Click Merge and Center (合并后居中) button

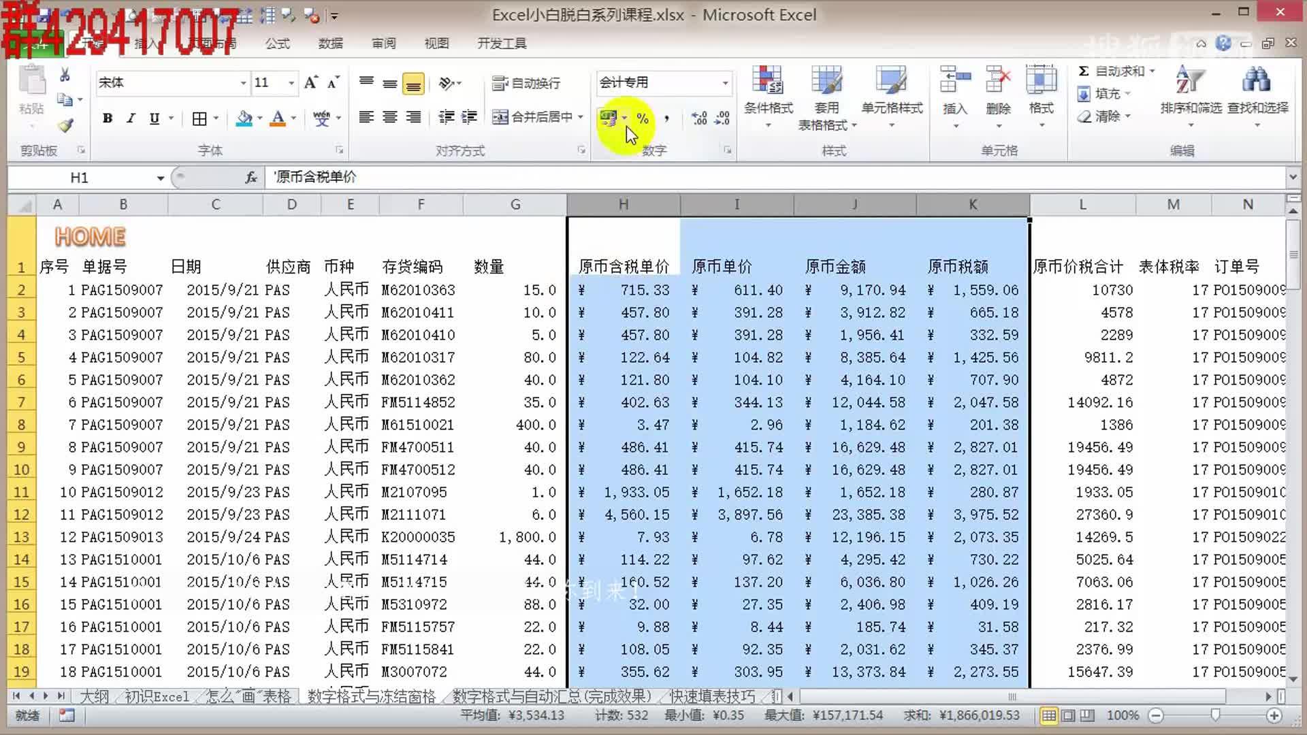[533, 117]
